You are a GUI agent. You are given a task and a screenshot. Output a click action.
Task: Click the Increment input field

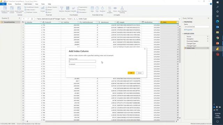point(82,67)
